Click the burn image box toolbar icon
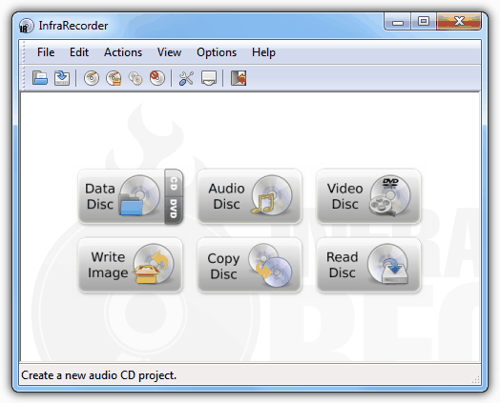The image size is (500, 403). (x=114, y=78)
